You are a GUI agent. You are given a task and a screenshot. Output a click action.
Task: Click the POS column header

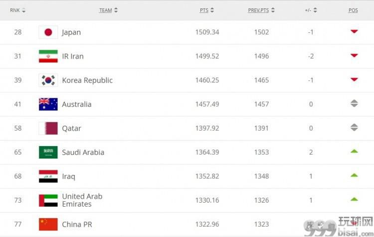(x=353, y=10)
